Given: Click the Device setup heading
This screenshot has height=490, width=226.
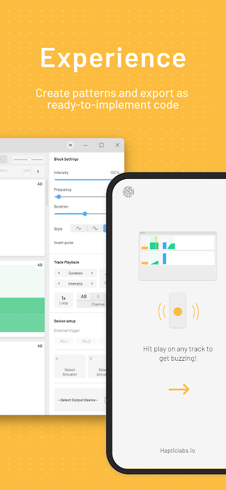Looking at the screenshot, I should (x=65, y=321).
